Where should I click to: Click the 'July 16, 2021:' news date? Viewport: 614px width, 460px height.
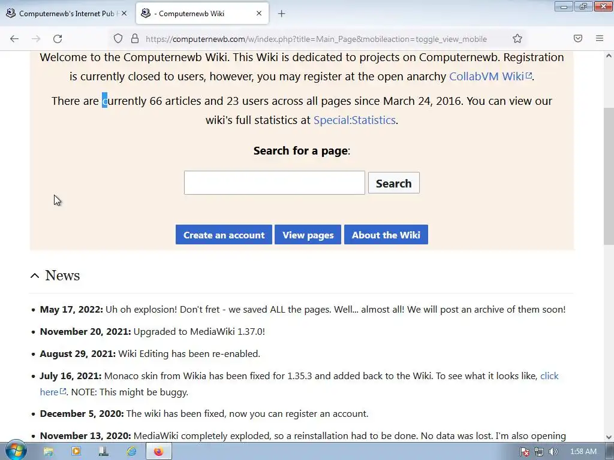71,376
